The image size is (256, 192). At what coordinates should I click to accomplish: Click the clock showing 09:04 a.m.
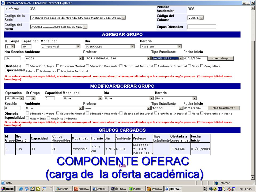[245, 189]
